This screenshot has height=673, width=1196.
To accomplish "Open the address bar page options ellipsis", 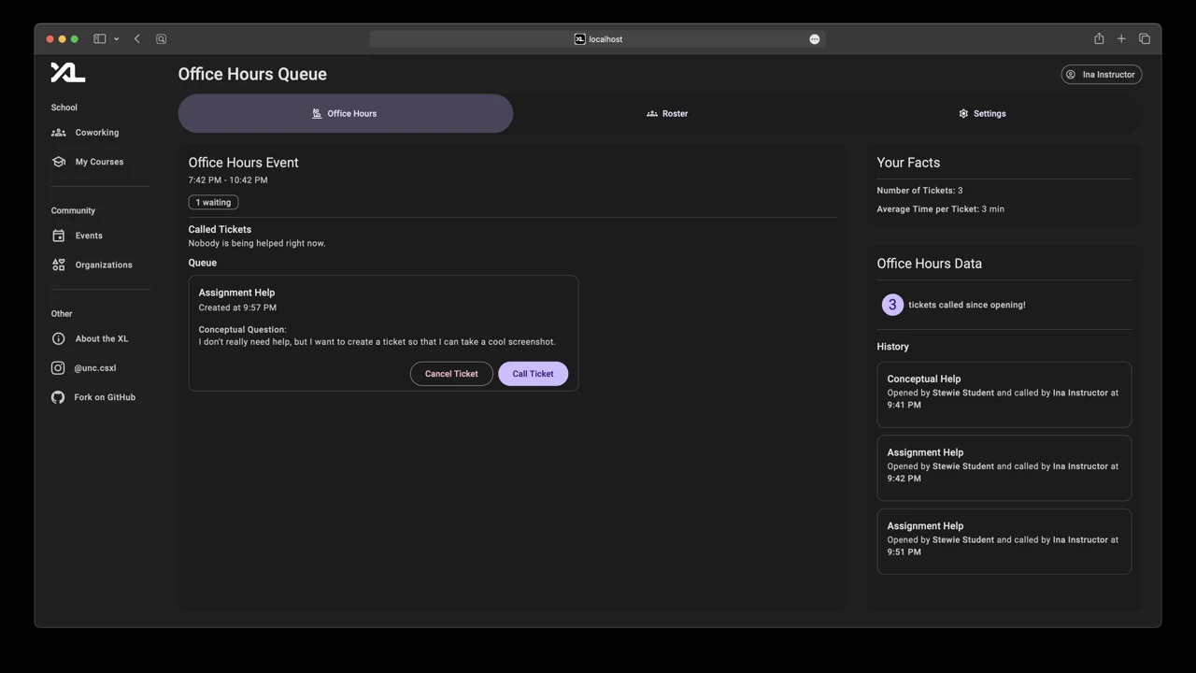I will [815, 39].
